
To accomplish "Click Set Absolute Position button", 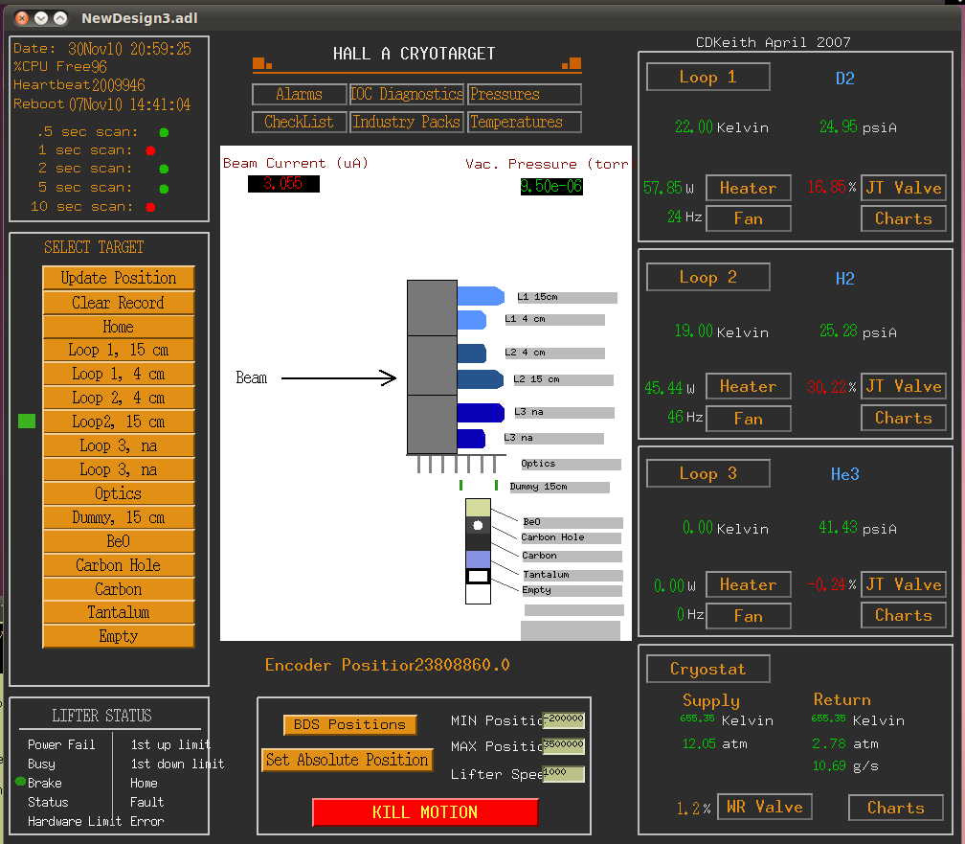I will 348,760.
